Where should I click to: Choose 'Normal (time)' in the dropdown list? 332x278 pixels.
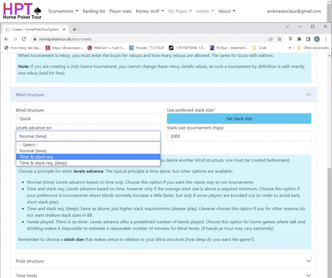click(x=88, y=151)
